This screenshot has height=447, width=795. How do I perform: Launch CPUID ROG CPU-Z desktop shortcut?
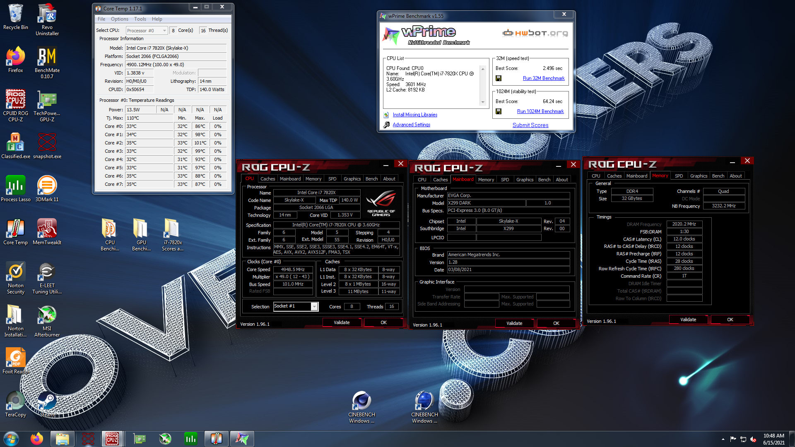(x=16, y=106)
